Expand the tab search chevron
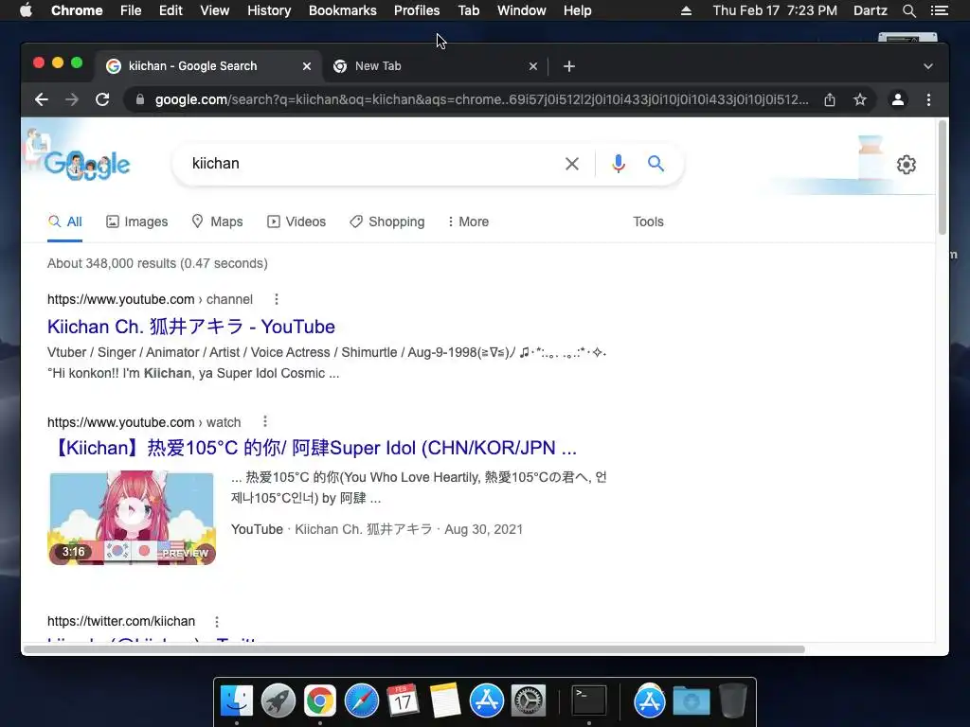The image size is (970, 727). click(928, 66)
